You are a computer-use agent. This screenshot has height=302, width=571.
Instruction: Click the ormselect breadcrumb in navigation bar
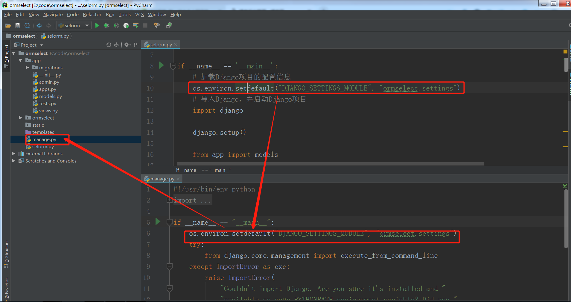tap(24, 36)
